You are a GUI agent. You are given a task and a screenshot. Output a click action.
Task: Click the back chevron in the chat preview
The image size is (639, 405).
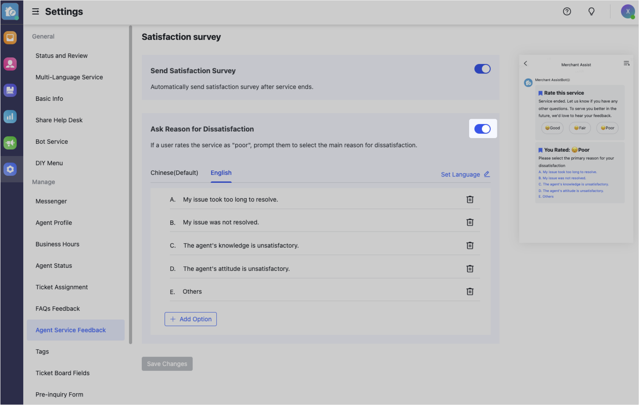pyautogui.click(x=525, y=63)
